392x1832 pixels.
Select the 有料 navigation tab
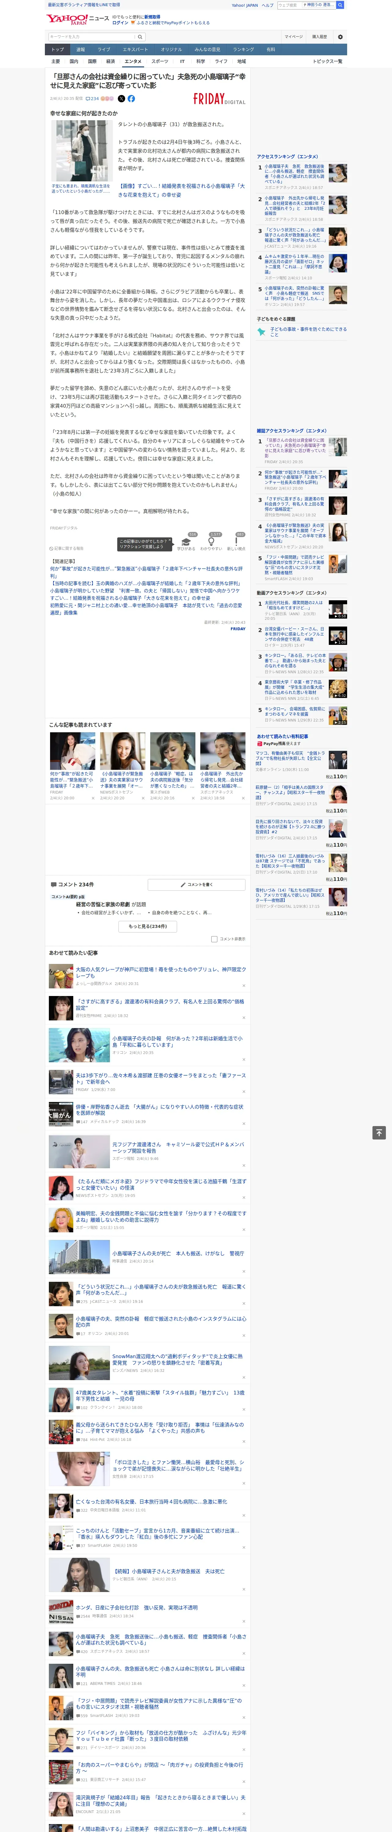click(x=270, y=50)
